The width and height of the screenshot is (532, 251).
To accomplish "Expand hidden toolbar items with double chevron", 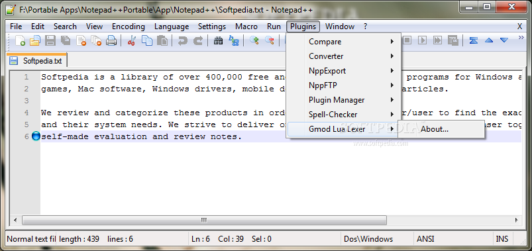I will 521,37.
